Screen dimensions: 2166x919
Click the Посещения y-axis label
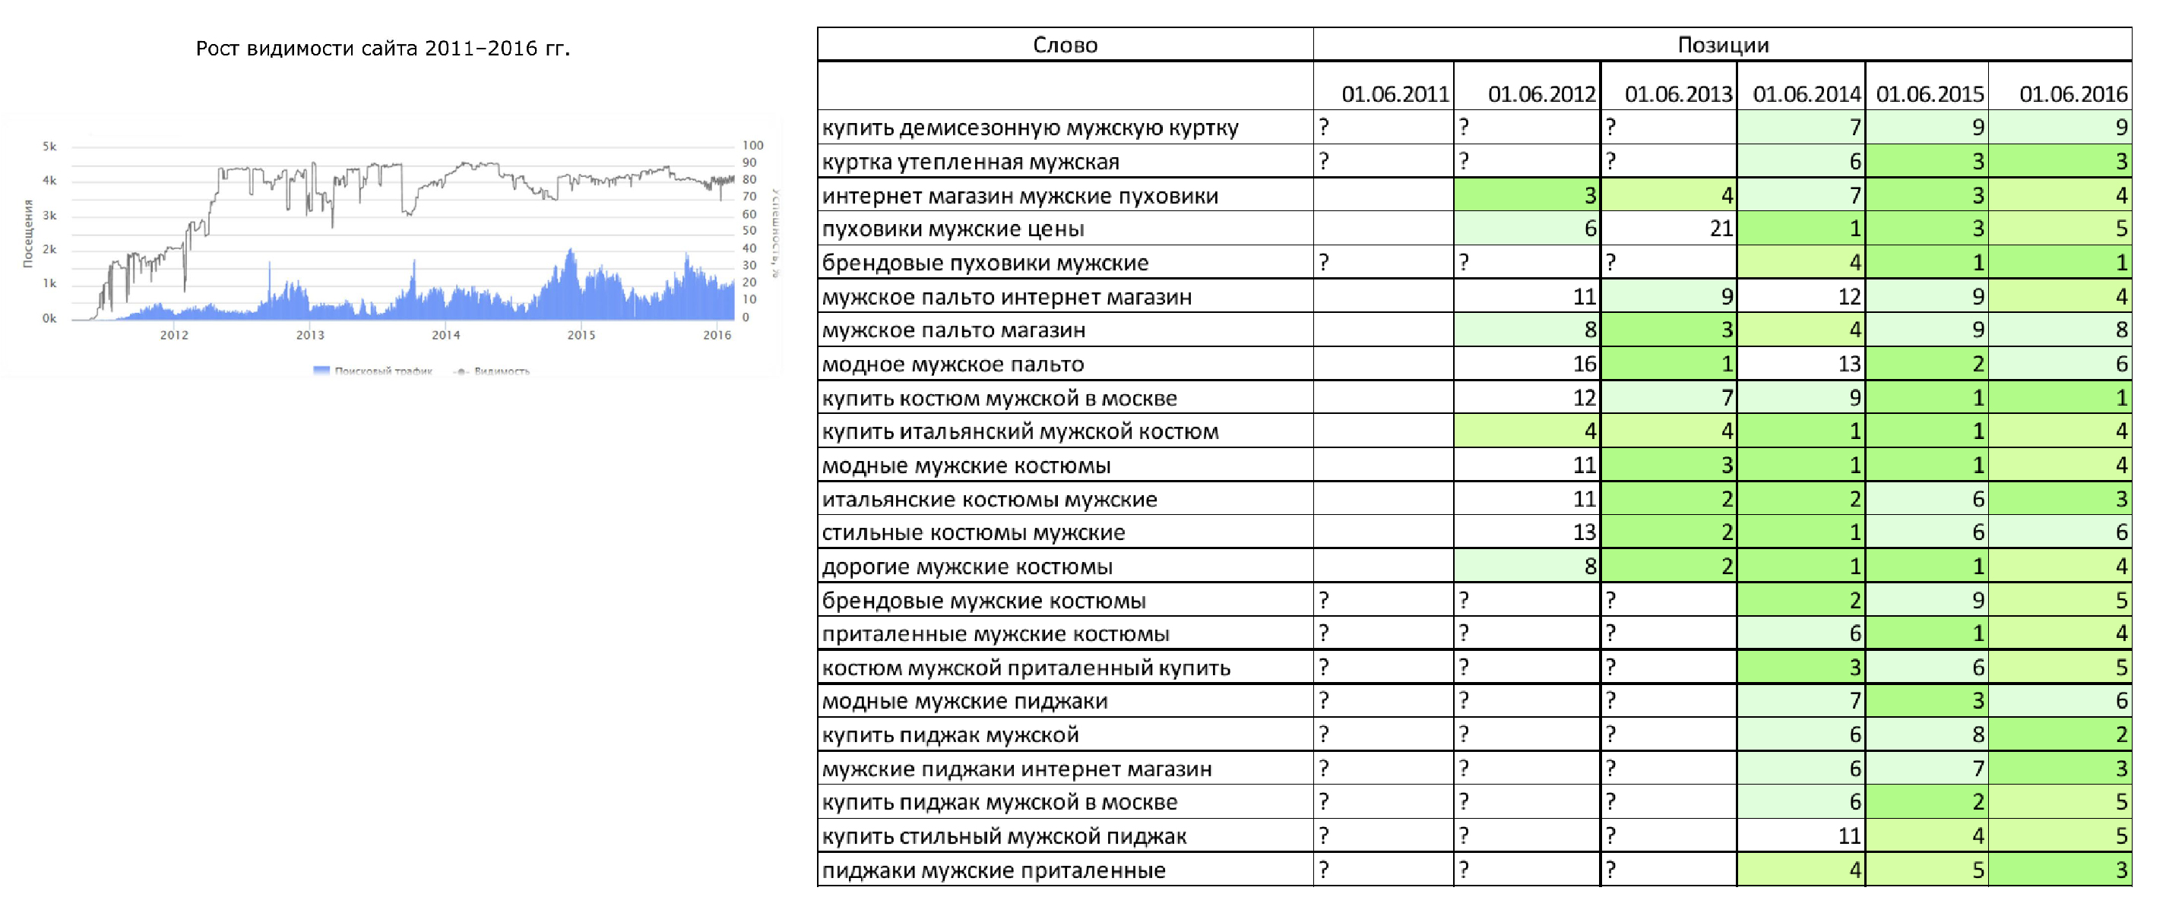coord(28,233)
